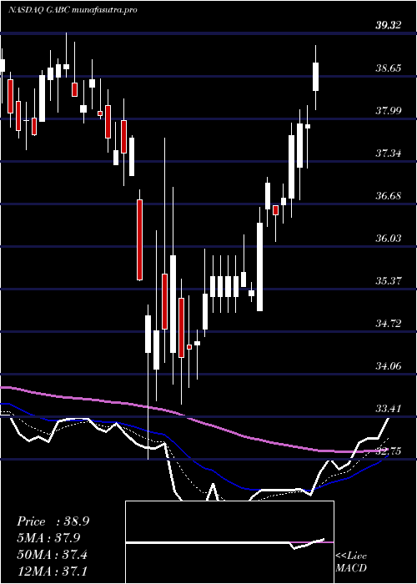Click the long red candle below 36.68
417x584 pixels.
(x=139, y=240)
